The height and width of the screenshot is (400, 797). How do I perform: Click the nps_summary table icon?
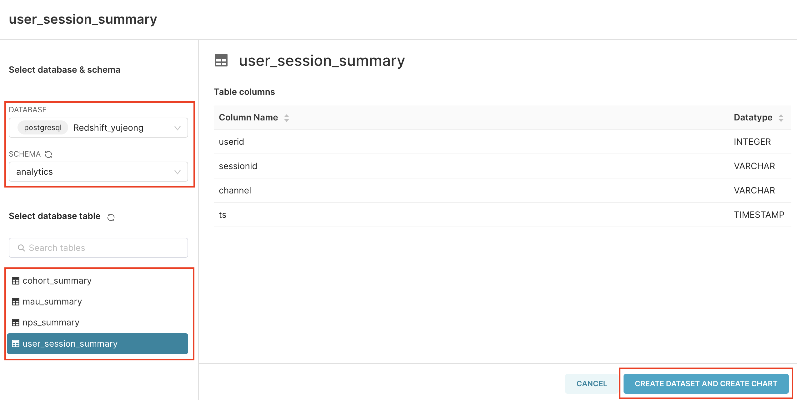click(16, 323)
